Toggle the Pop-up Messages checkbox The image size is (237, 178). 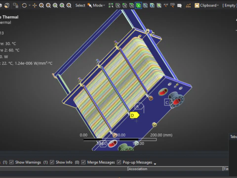click(119, 162)
